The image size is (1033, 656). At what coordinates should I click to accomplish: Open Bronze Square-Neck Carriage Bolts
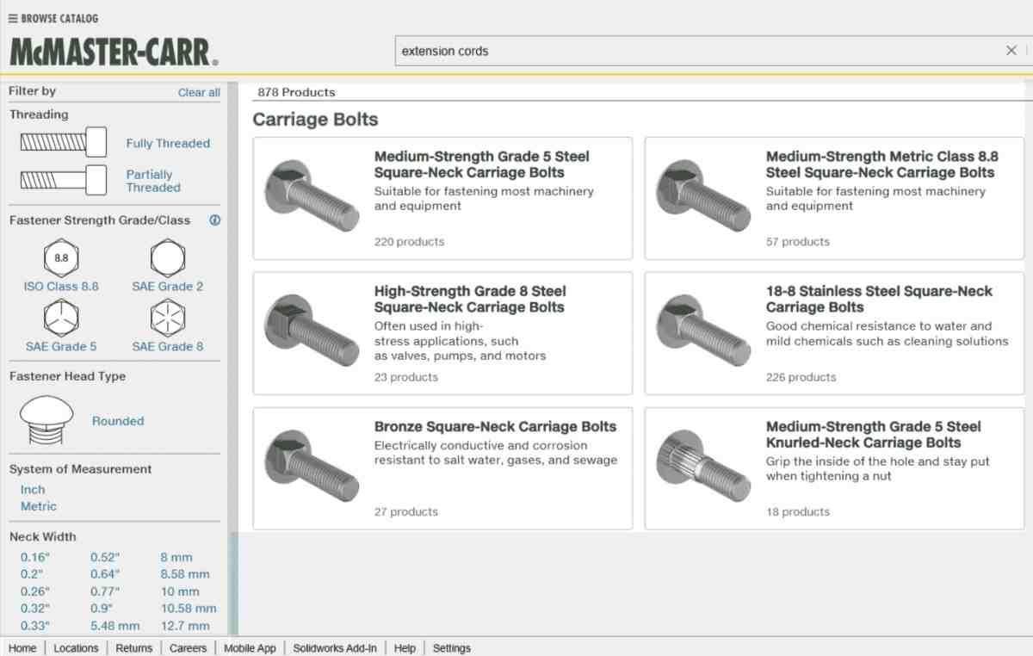495,426
